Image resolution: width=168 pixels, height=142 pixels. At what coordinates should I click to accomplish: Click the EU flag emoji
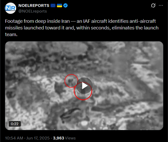[53, 5]
